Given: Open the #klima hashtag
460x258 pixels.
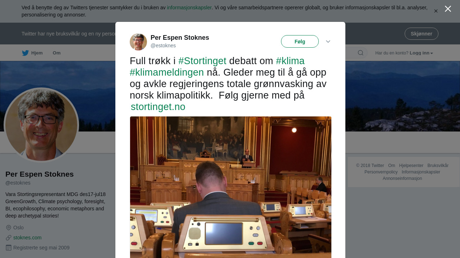Looking at the screenshot, I should 290,61.
